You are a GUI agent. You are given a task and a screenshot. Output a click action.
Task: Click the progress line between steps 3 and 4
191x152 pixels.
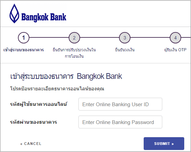pyautogui.click(x=150, y=37)
